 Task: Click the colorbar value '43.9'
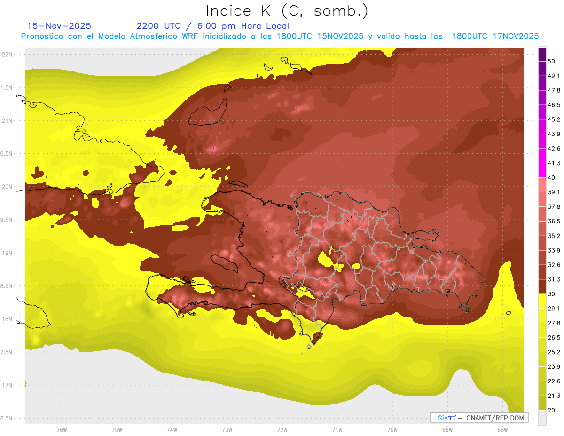point(555,134)
